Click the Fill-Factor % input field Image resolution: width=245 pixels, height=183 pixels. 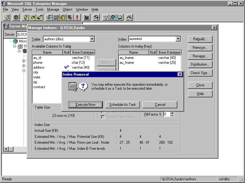(167, 114)
